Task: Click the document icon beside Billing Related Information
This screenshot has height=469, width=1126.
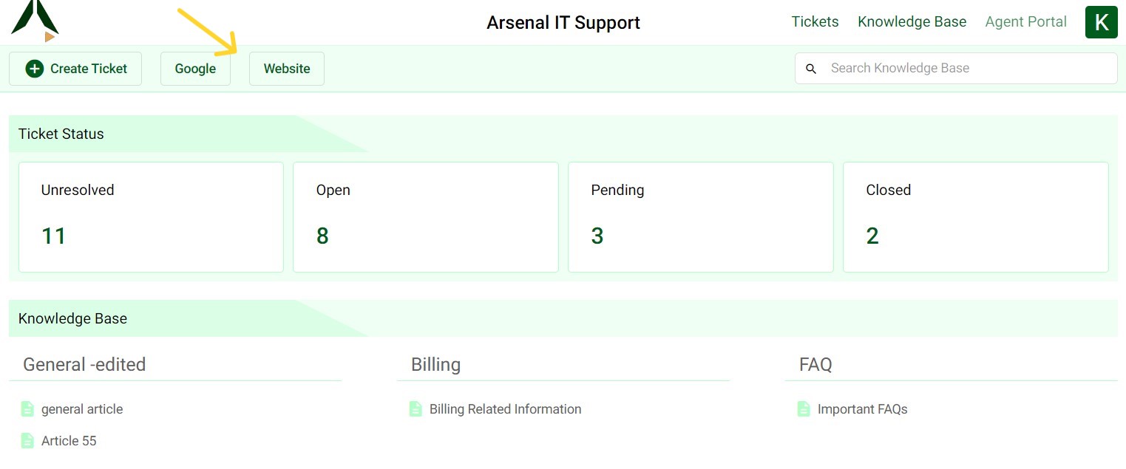Action: (416, 408)
